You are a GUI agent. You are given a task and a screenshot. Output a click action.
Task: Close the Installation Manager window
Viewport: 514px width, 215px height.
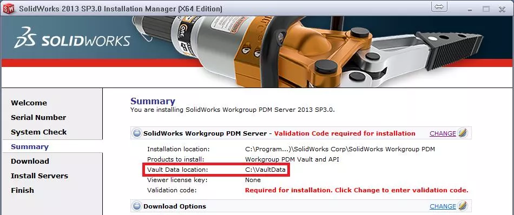502,9
